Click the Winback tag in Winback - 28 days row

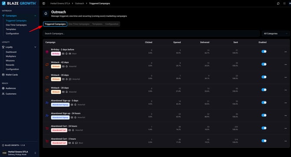(56, 92)
